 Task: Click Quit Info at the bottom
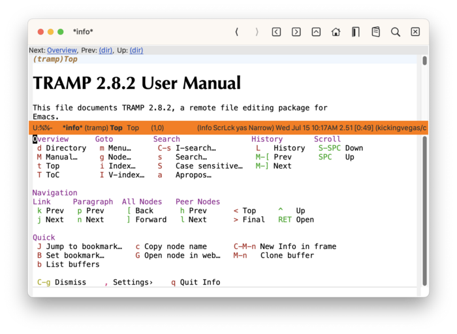(x=196, y=282)
